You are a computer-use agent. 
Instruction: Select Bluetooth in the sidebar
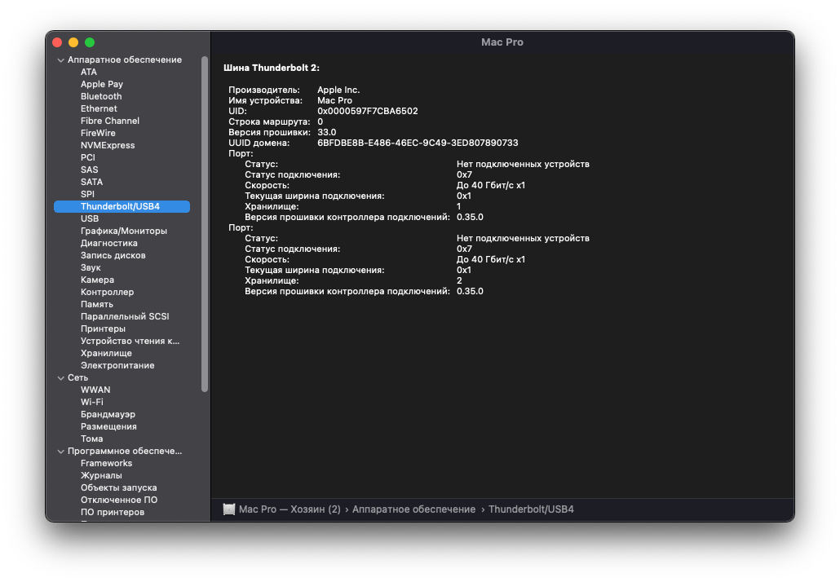tap(101, 96)
